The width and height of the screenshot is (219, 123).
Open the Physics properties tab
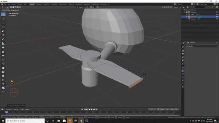[183, 77]
